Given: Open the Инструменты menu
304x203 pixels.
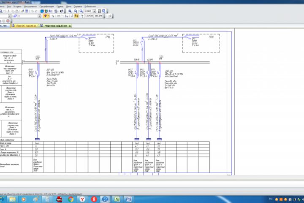Looking at the screenshot, I should tap(30, 6).
